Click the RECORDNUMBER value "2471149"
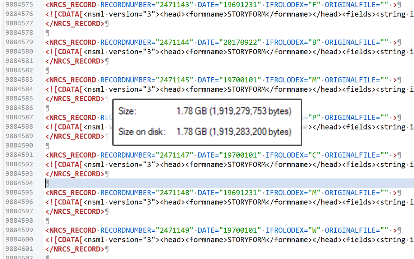Viewport: 414px width, 259px height. (175, 230)
